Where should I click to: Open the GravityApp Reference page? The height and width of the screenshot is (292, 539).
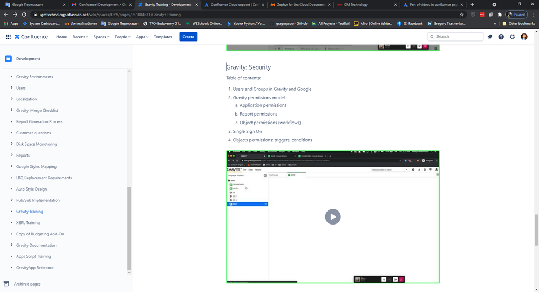35,268
